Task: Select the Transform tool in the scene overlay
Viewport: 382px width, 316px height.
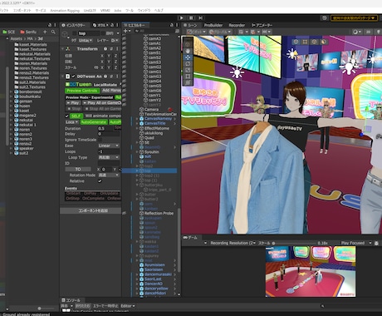Action: [x=188, y=82]
